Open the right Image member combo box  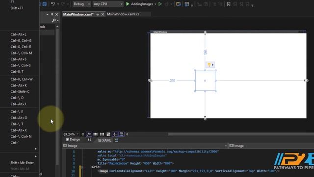pos(271,146)
